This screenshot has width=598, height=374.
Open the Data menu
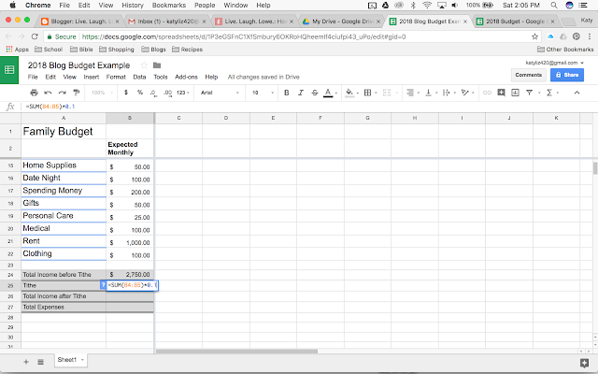(x=139, y=77)
